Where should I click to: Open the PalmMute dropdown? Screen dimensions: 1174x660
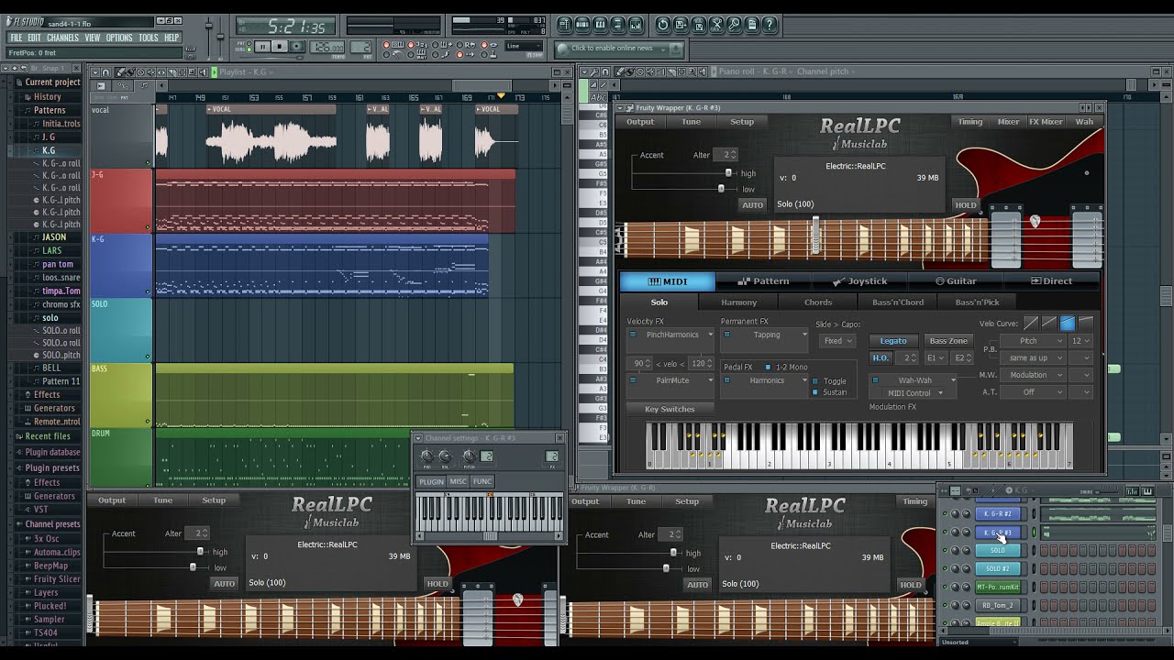point(710,380)
